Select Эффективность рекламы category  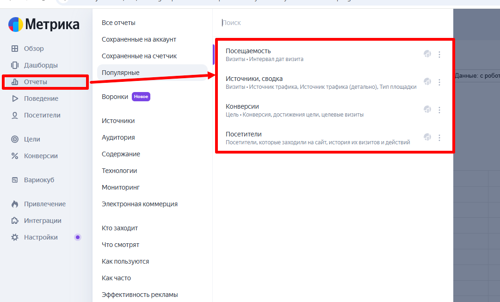pos(140,295)
